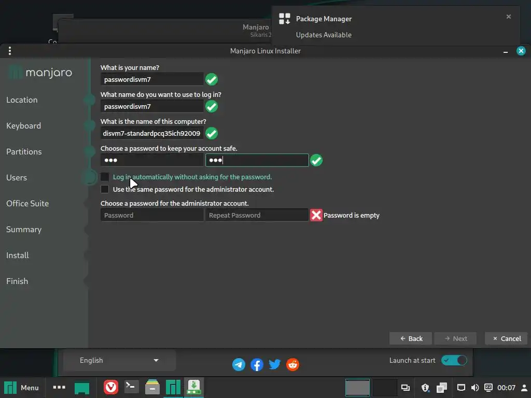531x398 pixels.
Task: Minimize the Manjaro Linux Installer window
Action: [x=506, y=51]
